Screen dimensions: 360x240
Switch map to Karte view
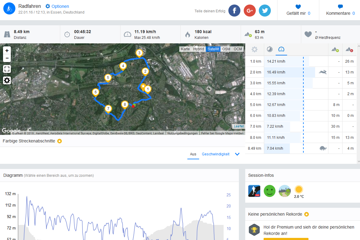click(x=185, y=49)
